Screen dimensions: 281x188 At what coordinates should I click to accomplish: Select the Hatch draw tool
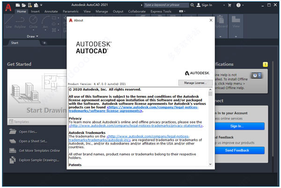point(54,30)
